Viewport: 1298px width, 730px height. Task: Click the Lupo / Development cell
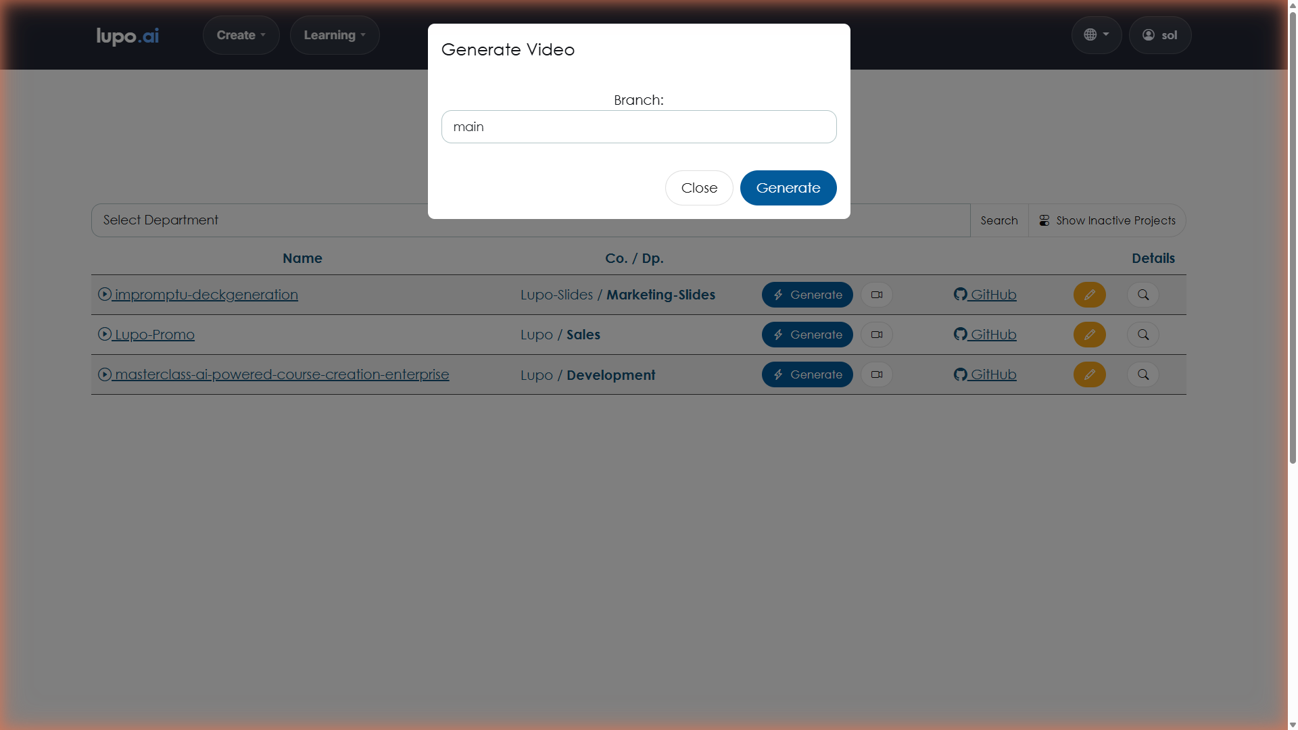click(x=588, y=375)
